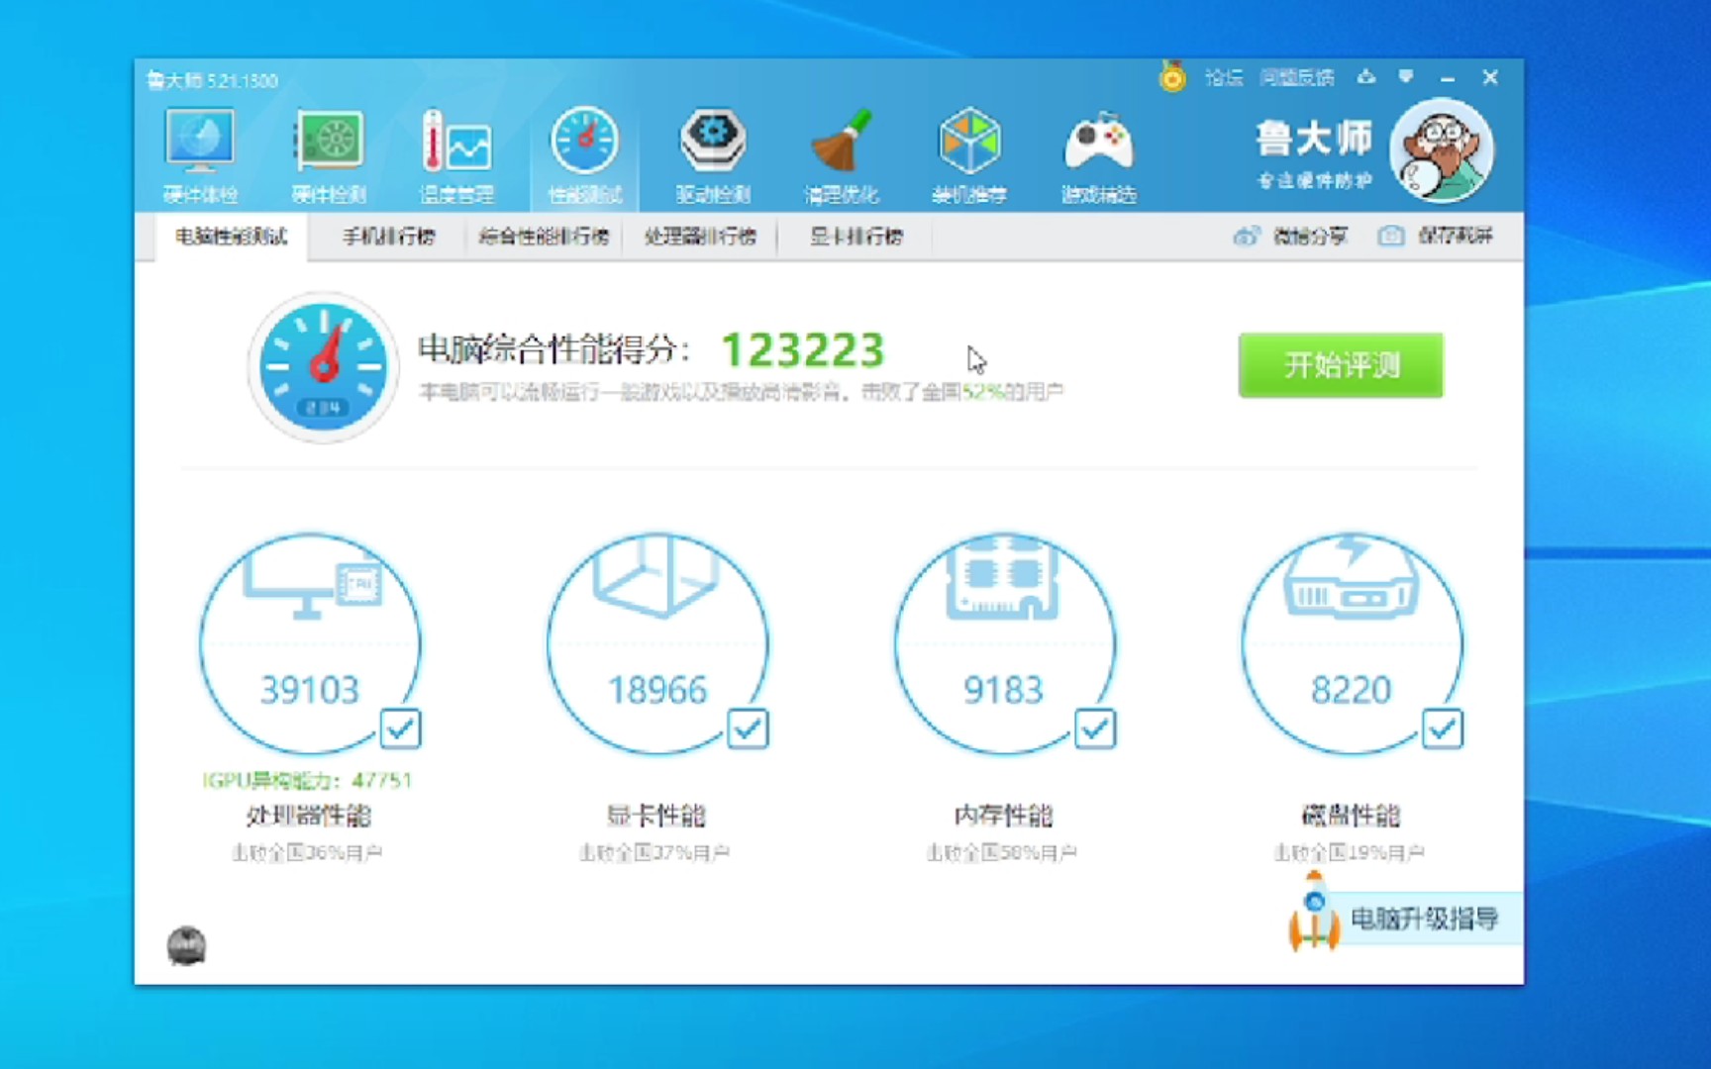
Task: Switch to 显卡排行榜 tab
Action: click(x=855, y=237)
